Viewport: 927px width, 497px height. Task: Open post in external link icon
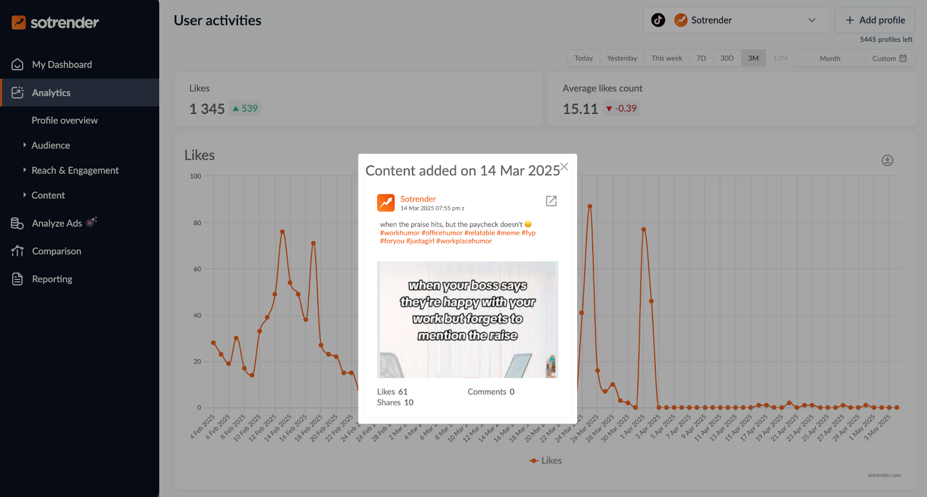coord(551,201)
